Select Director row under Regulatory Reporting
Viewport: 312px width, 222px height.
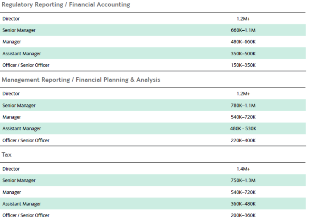(153, 19)
